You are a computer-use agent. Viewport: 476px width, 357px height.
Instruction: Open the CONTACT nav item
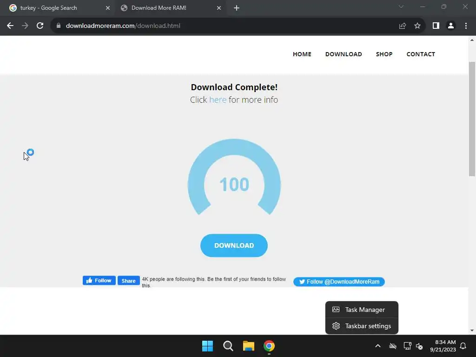coord(421,54)
